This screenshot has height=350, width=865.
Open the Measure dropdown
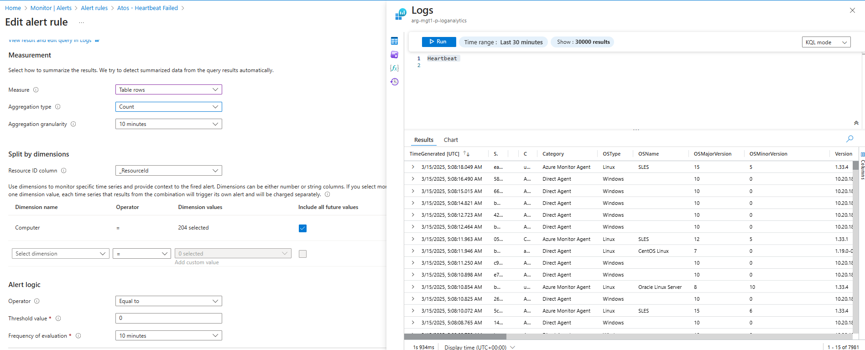[169, 89]
